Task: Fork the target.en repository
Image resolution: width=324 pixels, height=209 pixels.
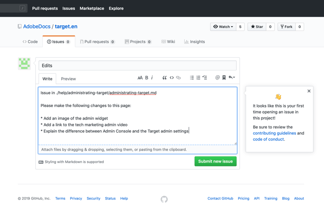Action: point(286,27)
